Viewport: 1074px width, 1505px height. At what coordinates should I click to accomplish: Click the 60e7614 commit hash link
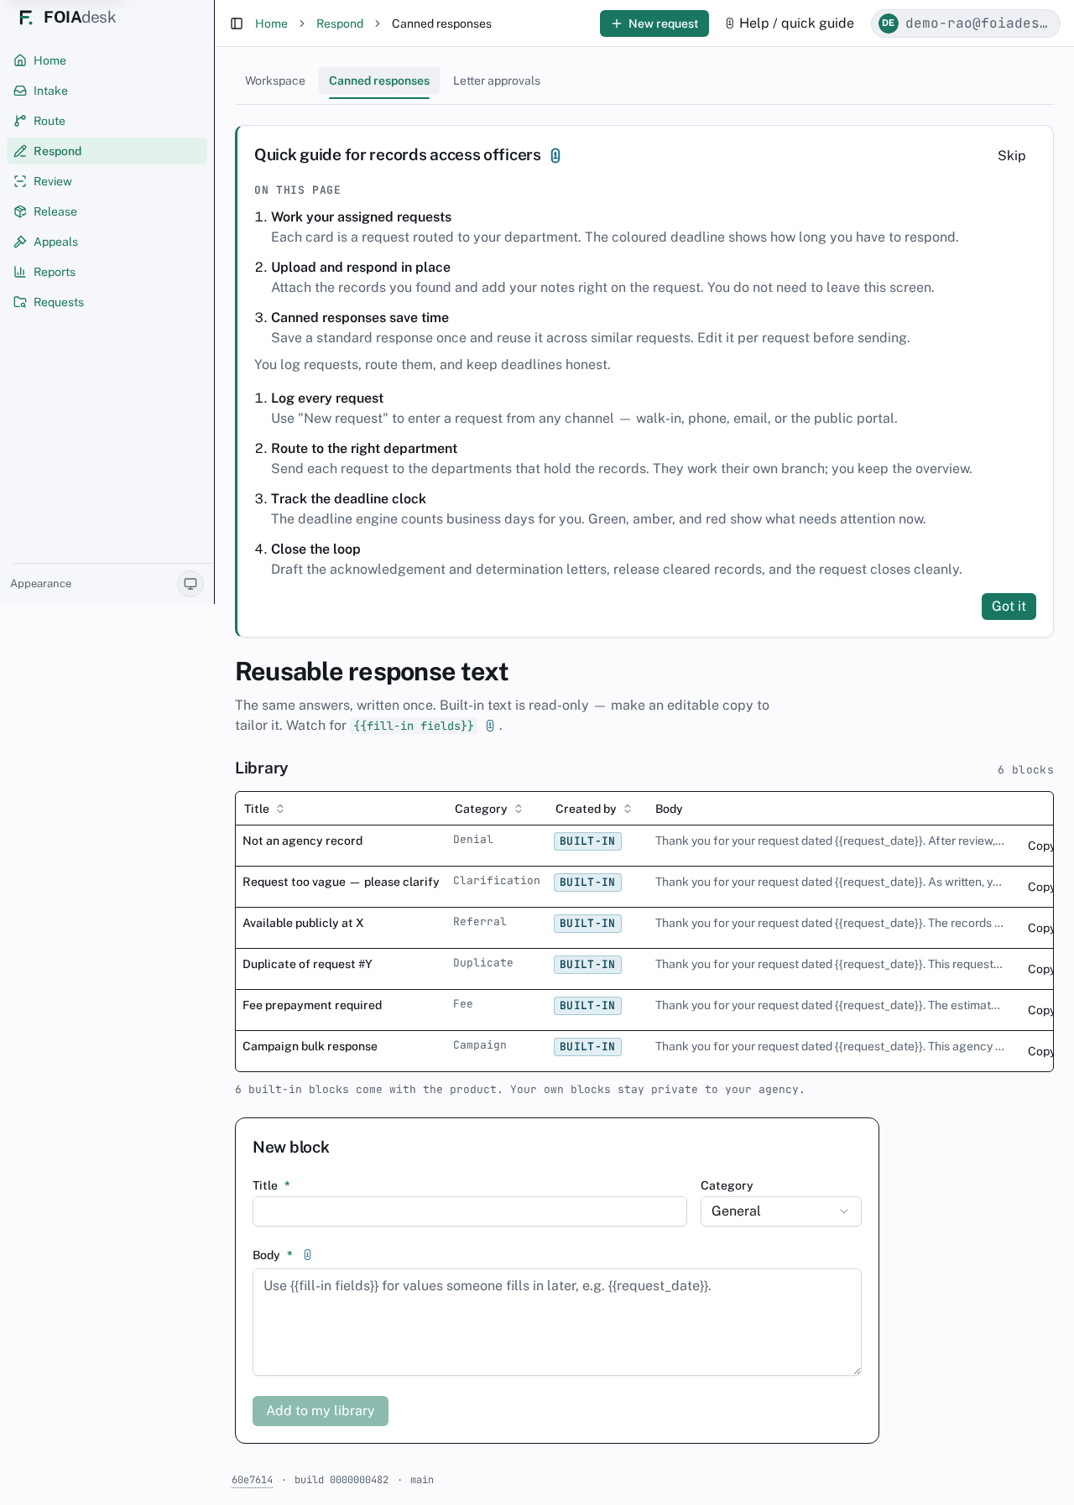(x=252, y=1480)
